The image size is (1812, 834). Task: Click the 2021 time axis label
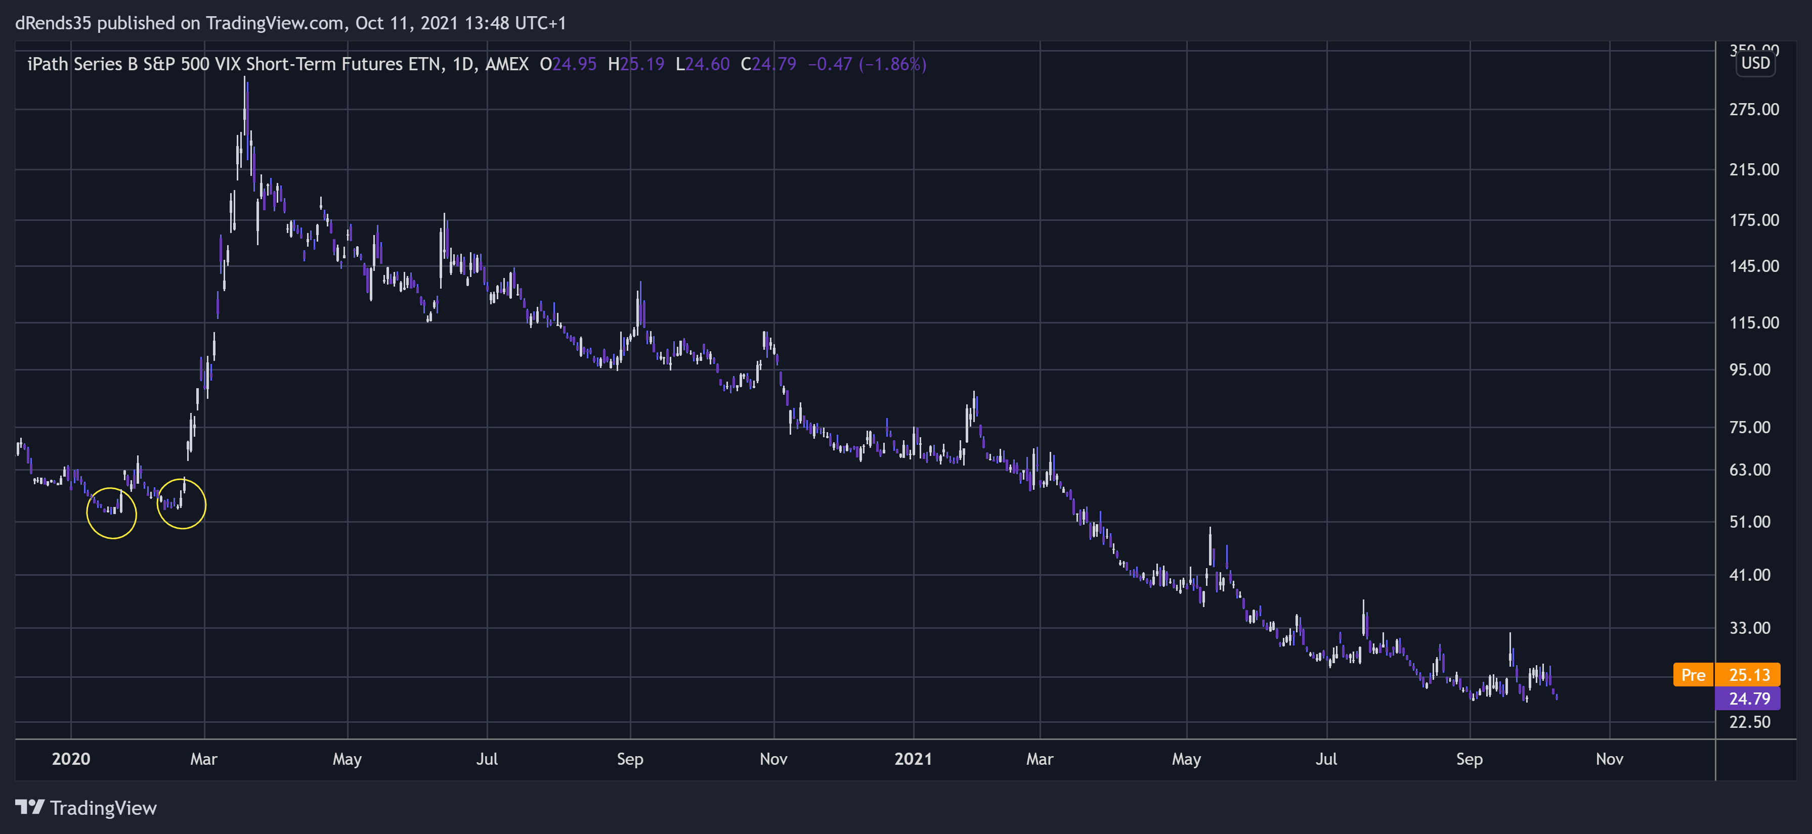tap(913, 759)
